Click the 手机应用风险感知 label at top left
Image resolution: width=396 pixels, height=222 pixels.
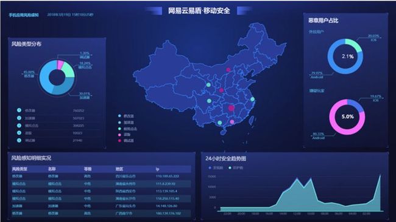[x=24, y=15]
